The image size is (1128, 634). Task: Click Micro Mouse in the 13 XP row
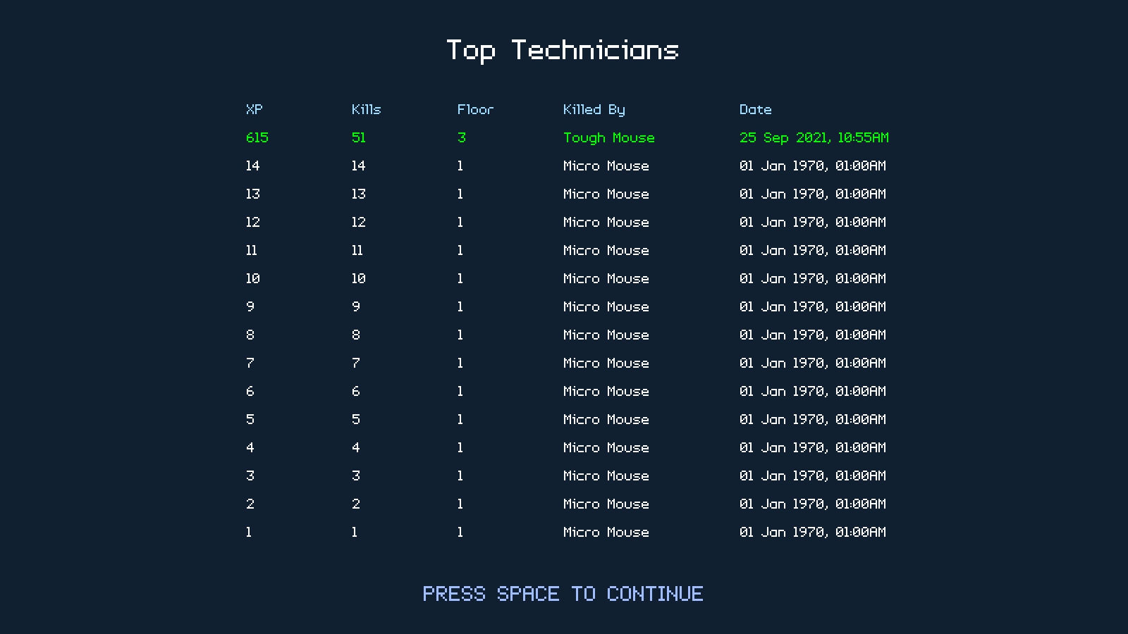coord(606,194)
